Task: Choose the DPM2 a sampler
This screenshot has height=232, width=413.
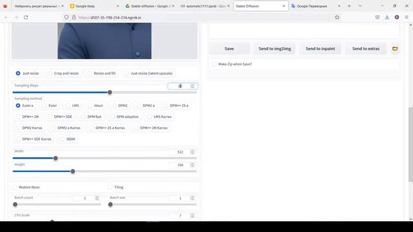Action: click(145, 106)
